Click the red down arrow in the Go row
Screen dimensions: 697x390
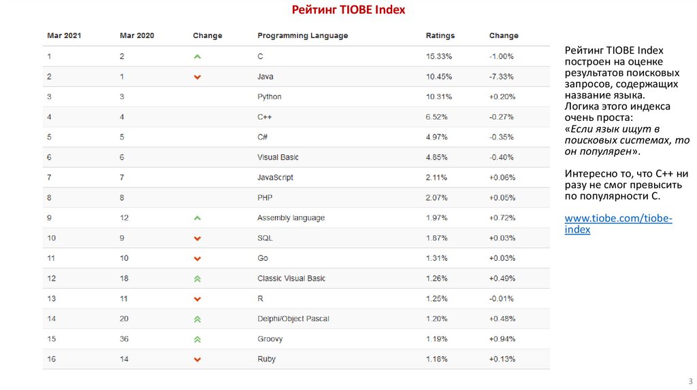[197, 259]
